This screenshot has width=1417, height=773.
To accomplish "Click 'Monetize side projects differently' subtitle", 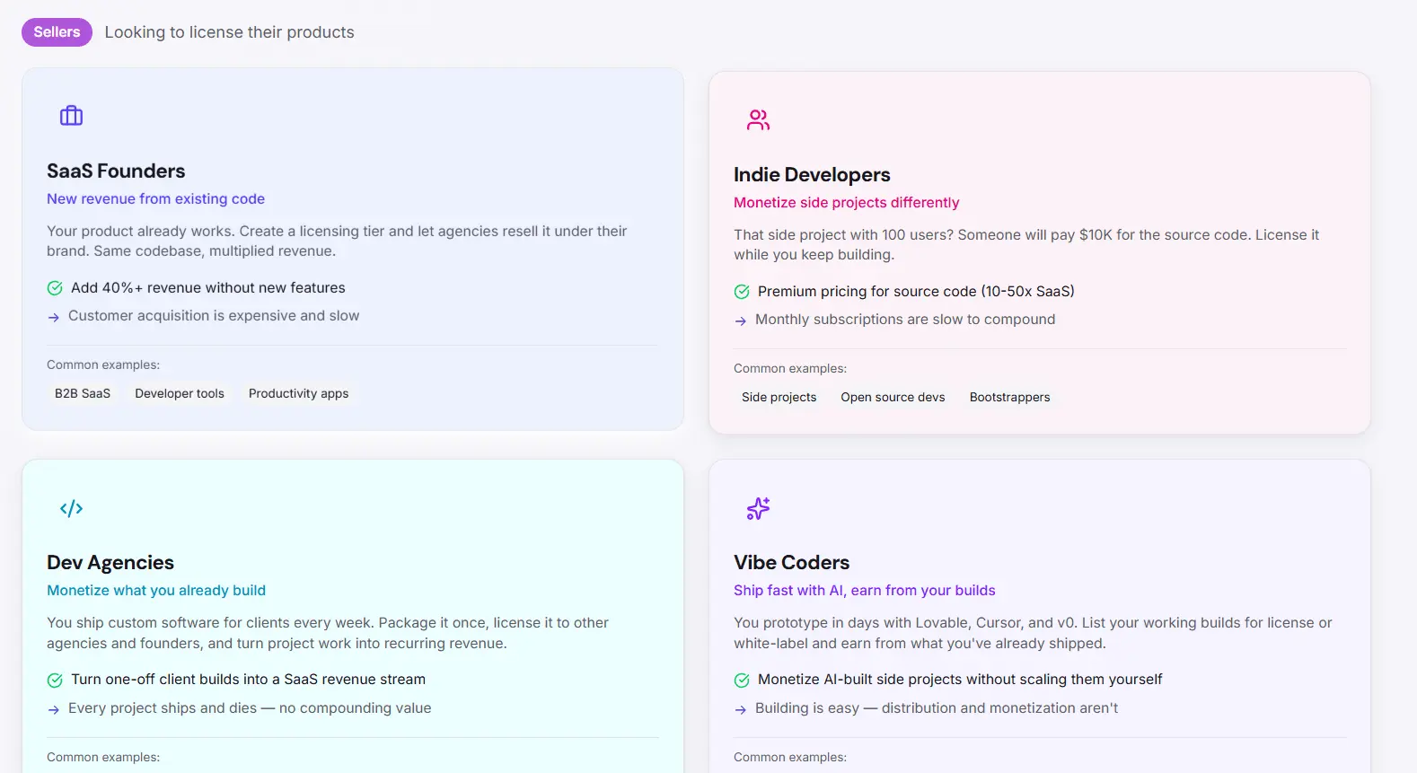I will [846, 202].
